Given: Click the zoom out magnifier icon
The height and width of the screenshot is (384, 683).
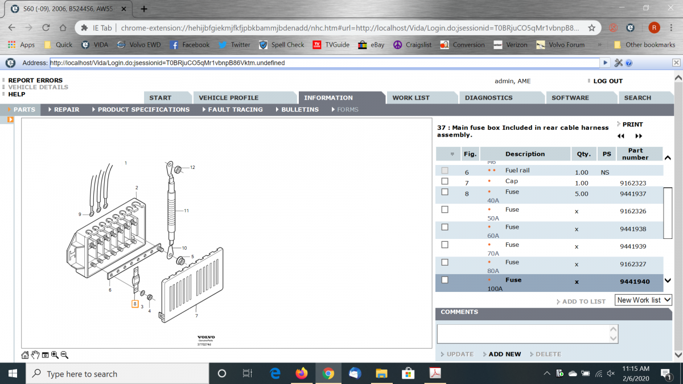Looking at the screenshot, I should [x=64, y=355].
